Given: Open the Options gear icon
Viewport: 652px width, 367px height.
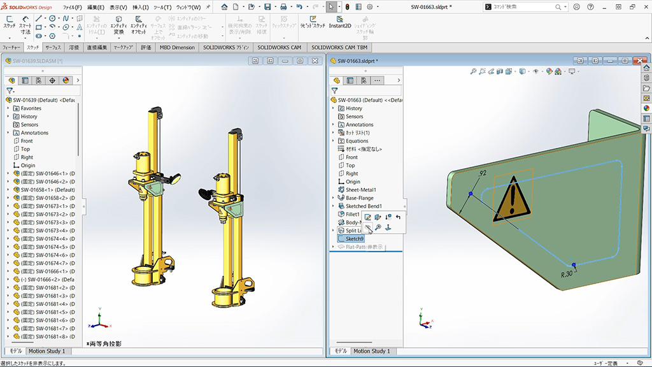Looking at the screenshot, I should tap(369, 7).
